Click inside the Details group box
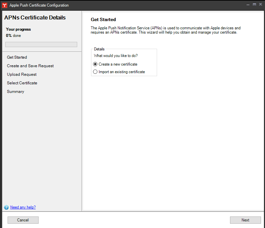The width and height of the screenshot is (265, 228). point(124,63)
